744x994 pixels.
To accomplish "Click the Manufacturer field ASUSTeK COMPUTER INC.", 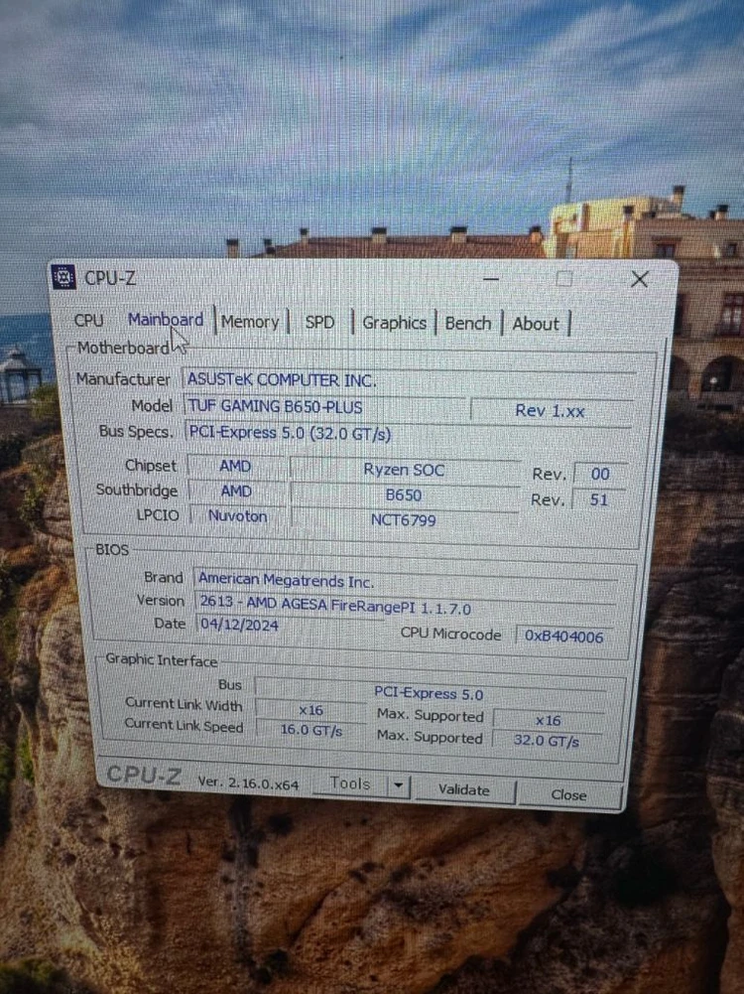I will [409, 380].
